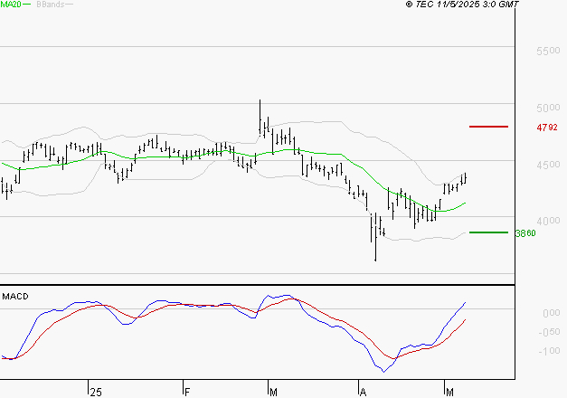Click the green line beside MA20 legend
Image resolution: width=567 pixels, height=398 pixels.
(x=26, y=5)
